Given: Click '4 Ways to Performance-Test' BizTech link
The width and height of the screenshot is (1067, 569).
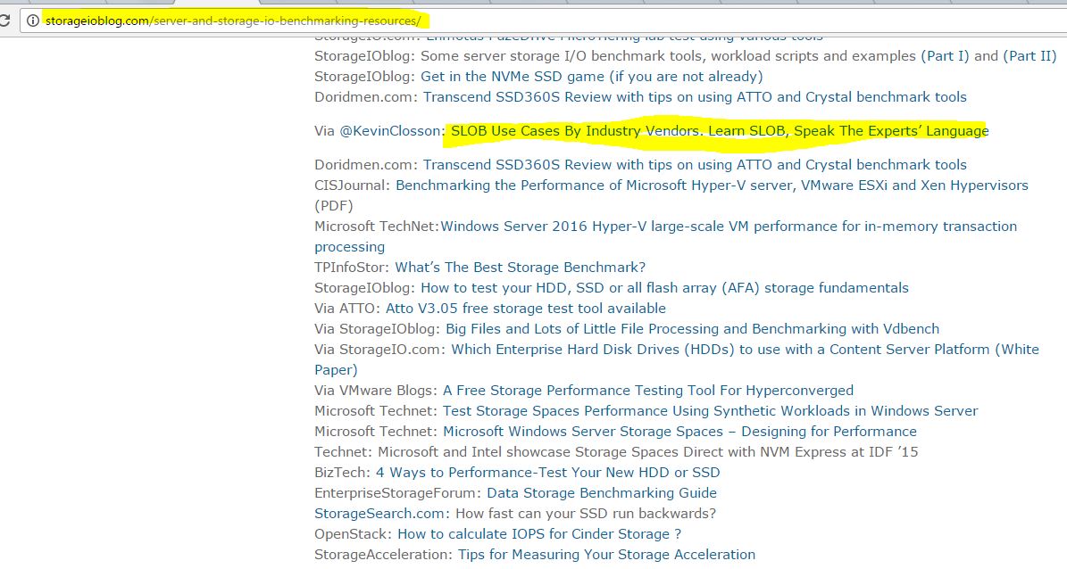Looking at the screenshot, I should (x=547, y=472).
